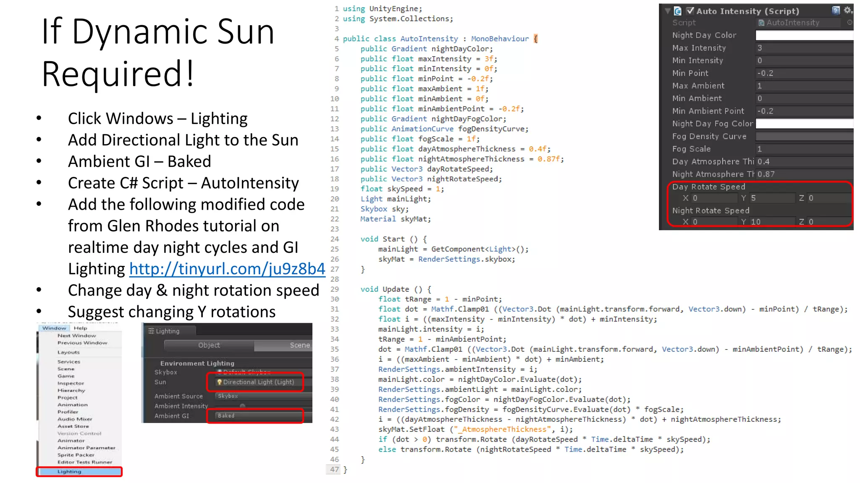Click the Lighting panel sliders icon
Image resolution: width=860 pixels, height=483 pixels.
pos(151,331)
